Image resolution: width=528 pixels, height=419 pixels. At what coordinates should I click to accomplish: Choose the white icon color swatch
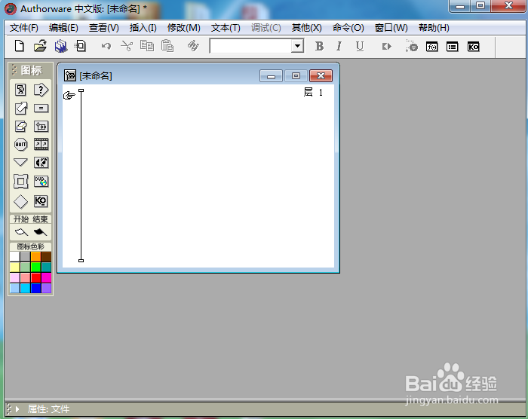click(x=15, y=256)
